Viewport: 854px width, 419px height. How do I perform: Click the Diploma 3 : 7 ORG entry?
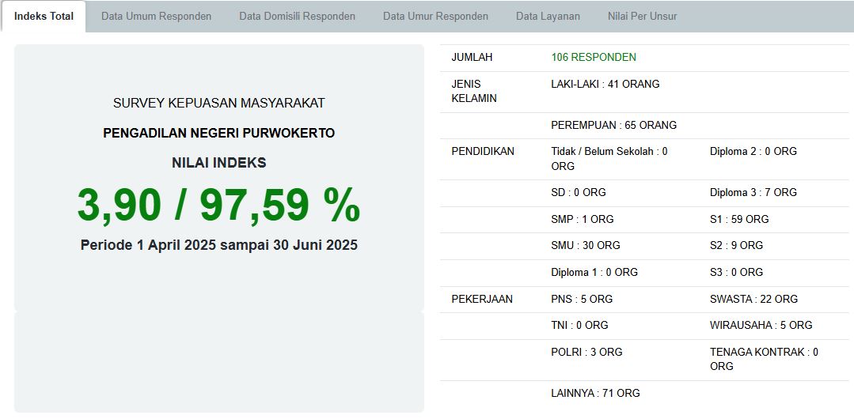(x=753, y=192)
